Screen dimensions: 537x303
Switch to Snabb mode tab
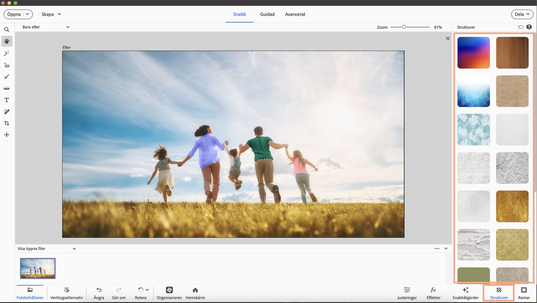(239, 14)
